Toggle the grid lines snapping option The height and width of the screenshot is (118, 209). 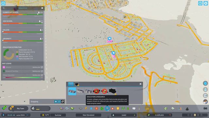tap(59, 102)
